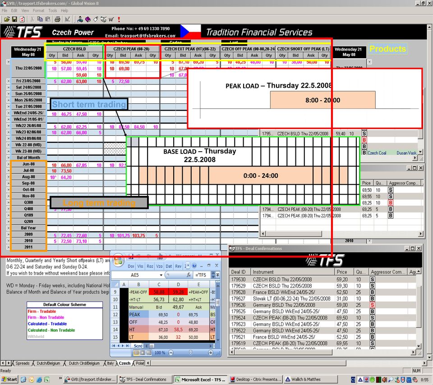433x385 pixels.
Task: Open the Excel 'Rev' ribbon tab
Action: pos(179,266)
